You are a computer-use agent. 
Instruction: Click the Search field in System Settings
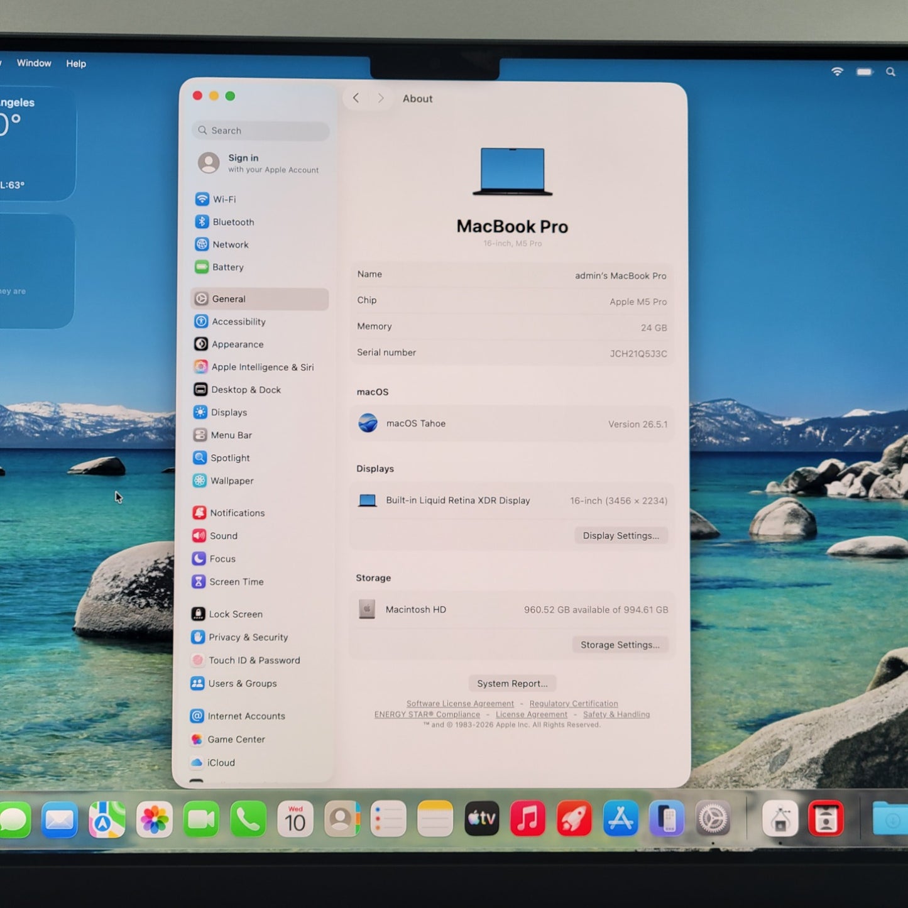[261, 131]
